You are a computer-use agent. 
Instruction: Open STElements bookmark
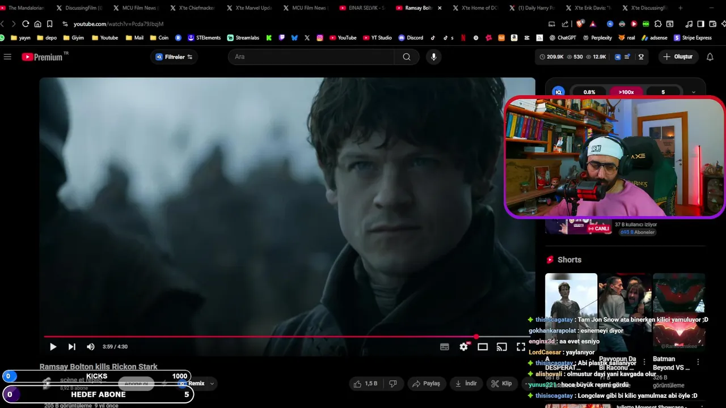tap(204, 38)
